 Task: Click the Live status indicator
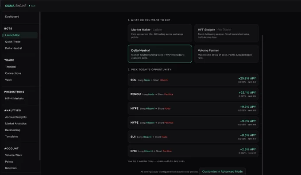32,6
